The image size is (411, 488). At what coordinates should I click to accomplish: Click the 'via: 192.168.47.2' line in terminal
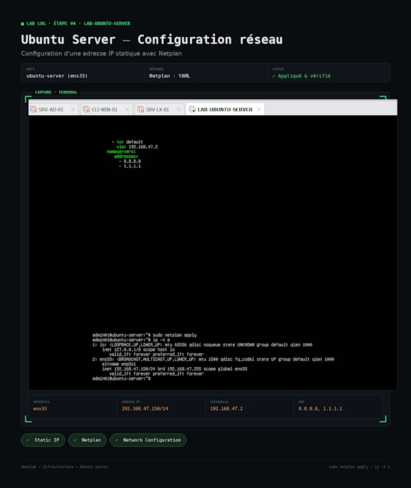[x=137, y=147]
